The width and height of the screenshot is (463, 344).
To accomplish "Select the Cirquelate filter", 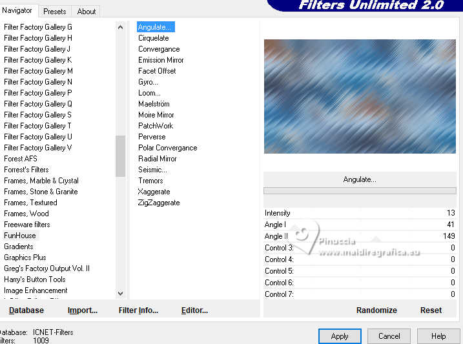I will click(154, 38).
